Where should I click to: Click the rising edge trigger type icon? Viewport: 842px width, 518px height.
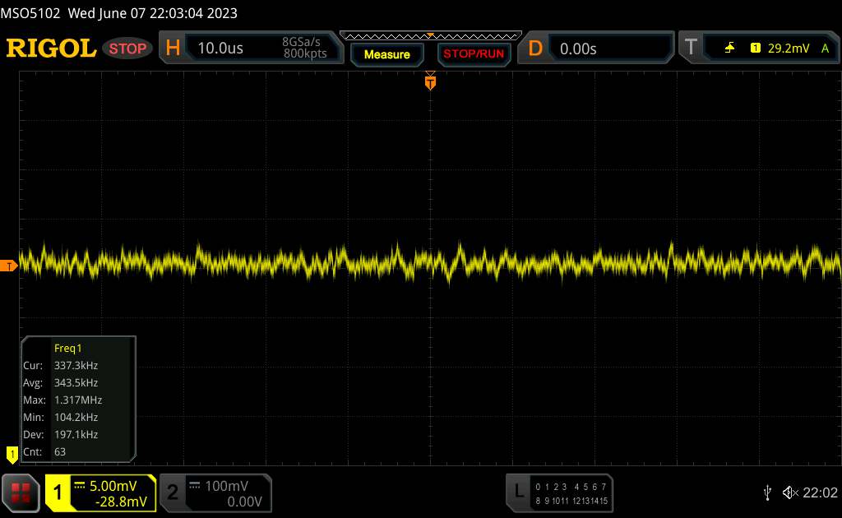click(x=729, y=49)
